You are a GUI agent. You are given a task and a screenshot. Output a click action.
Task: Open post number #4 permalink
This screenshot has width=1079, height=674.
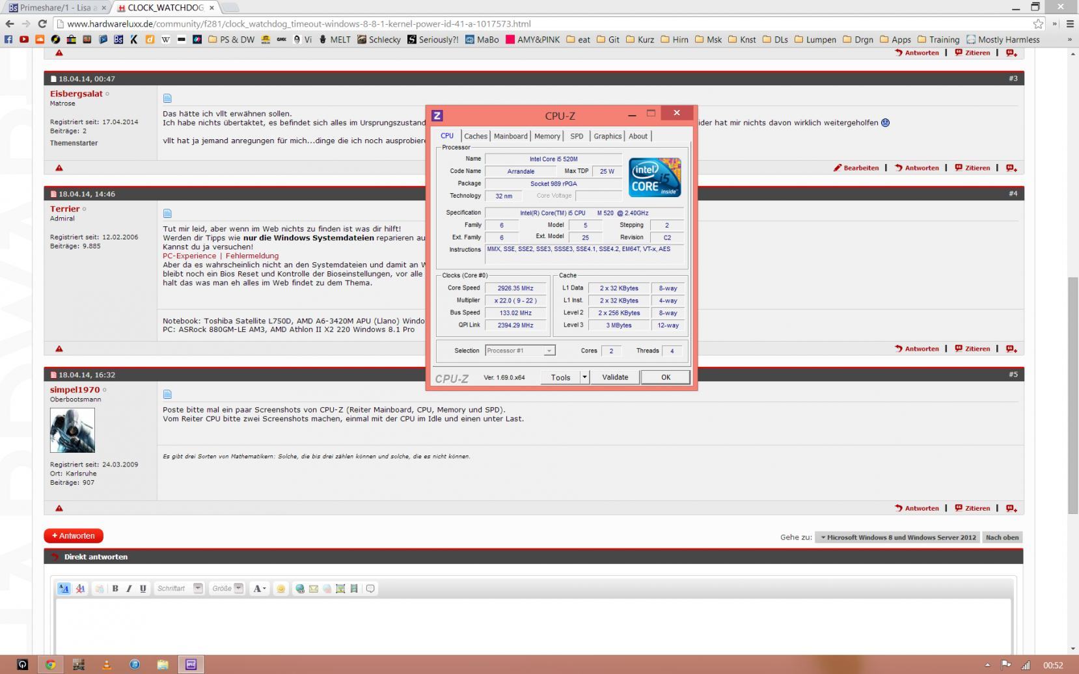pos(1013,193)
